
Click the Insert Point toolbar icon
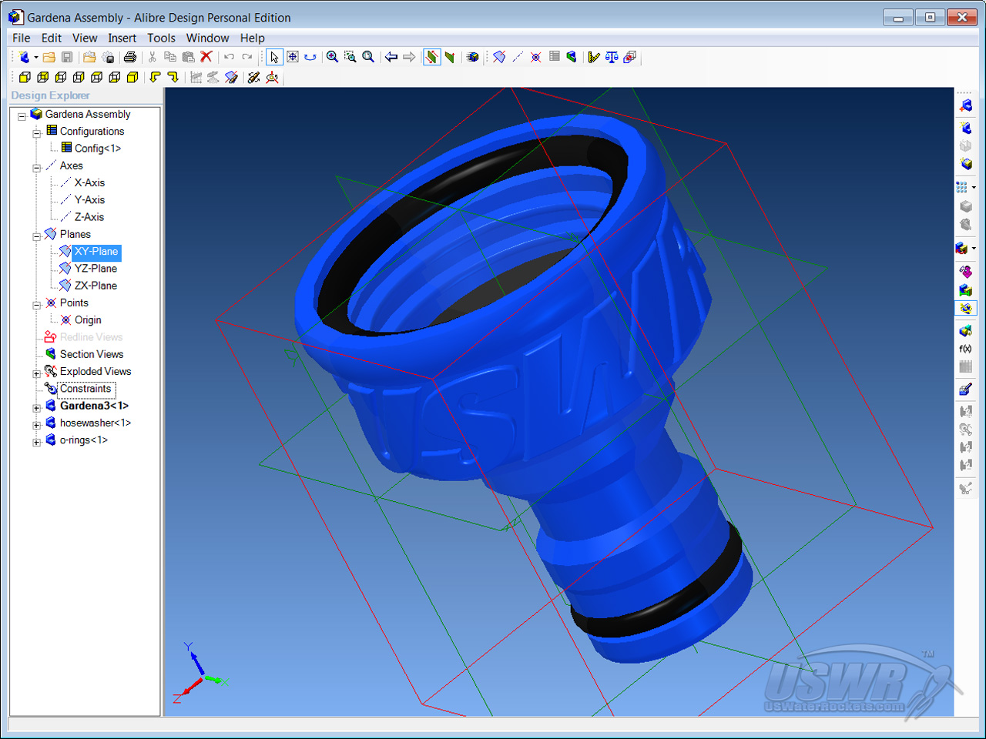click(536, 57)
